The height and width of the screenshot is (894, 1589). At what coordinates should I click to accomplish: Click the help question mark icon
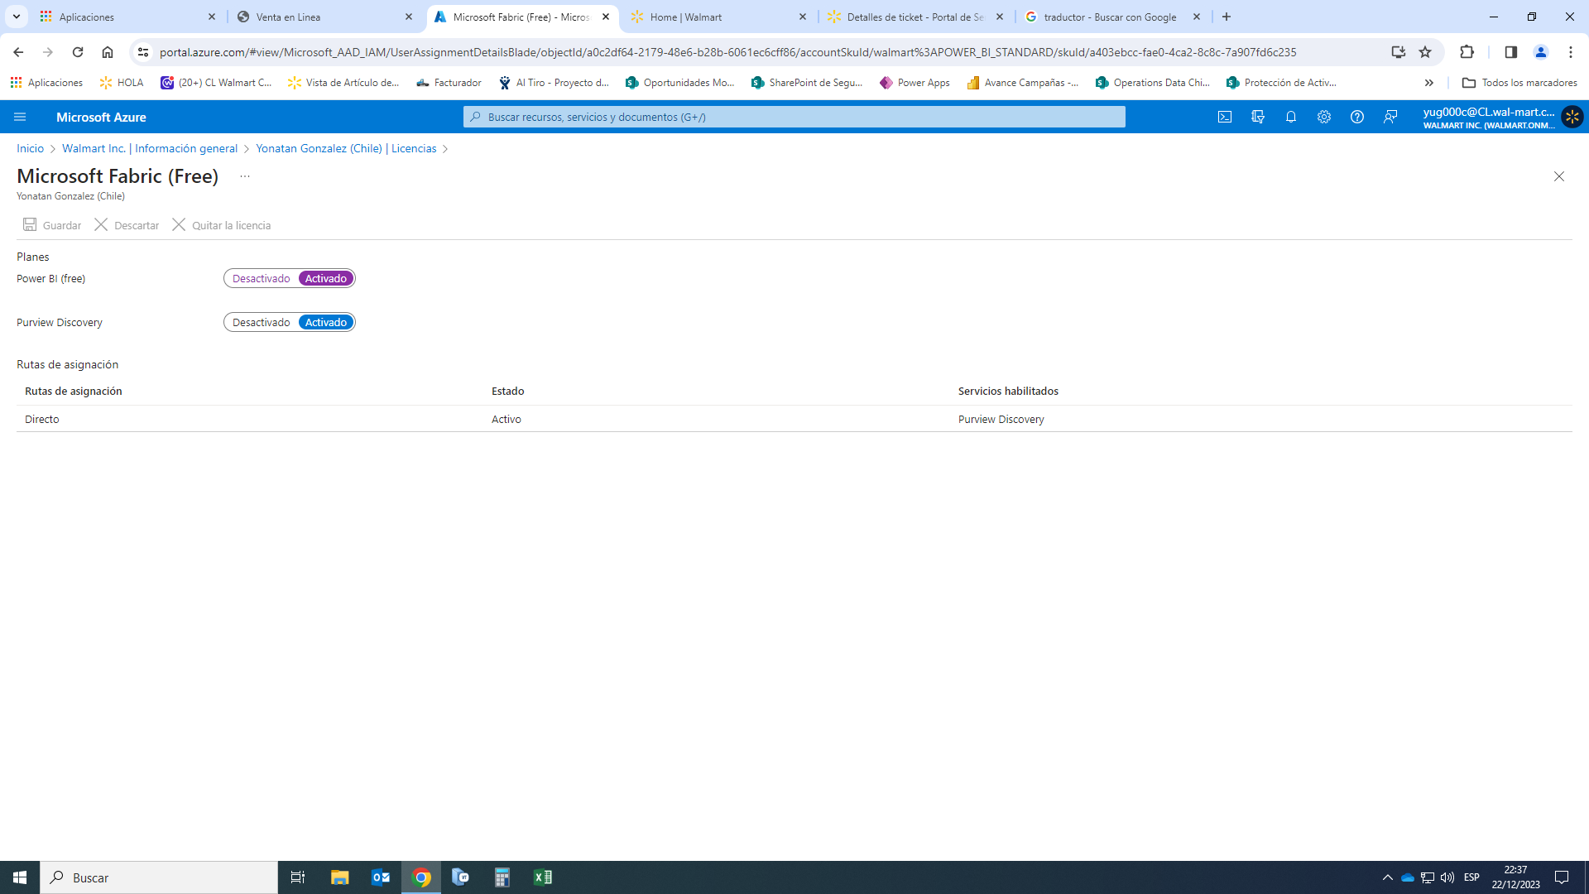[1357, 117]
